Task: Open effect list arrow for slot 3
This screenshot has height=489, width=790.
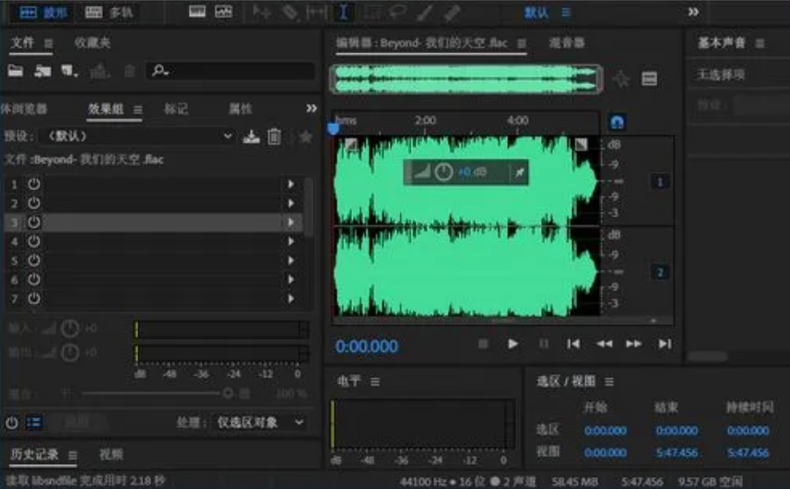Action: (290, 222)
